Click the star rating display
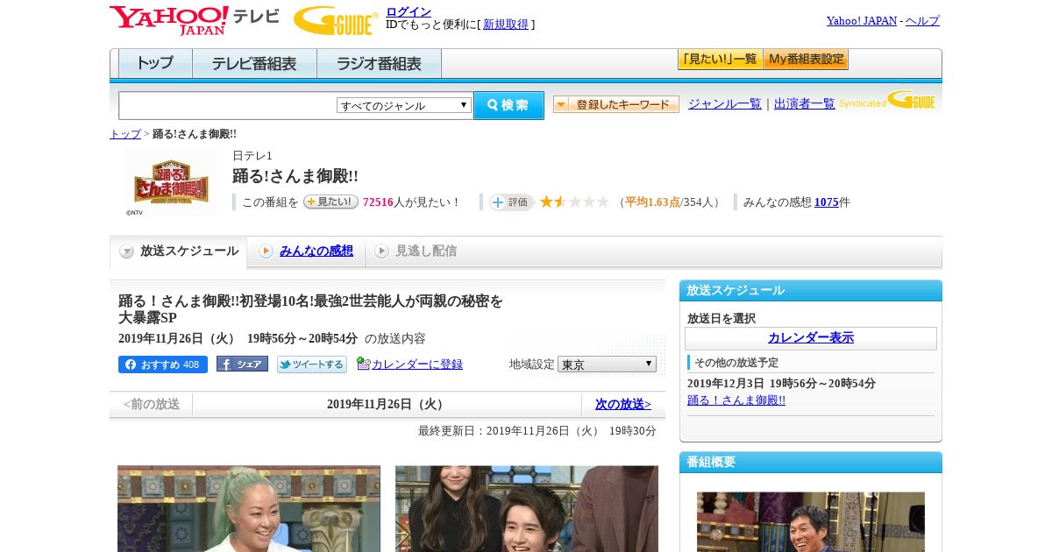1052x552 pixels. click(574, 202)
